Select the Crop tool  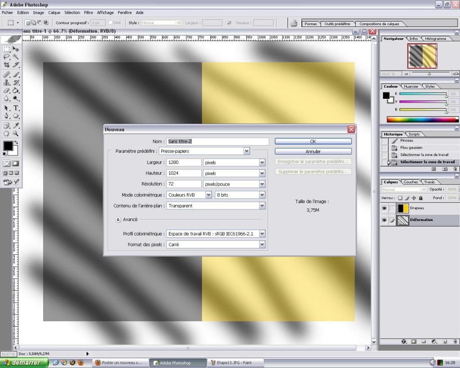7,65
